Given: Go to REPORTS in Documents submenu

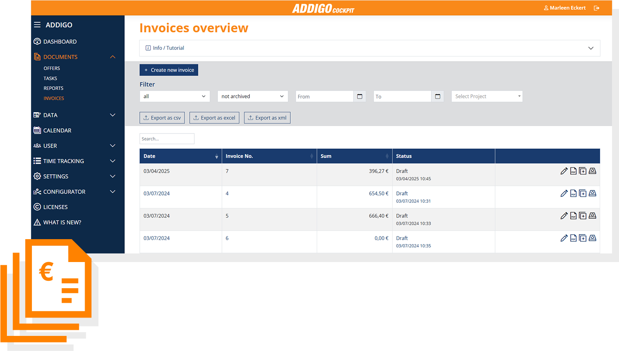Looking at the screenshot, I should 54,88.
